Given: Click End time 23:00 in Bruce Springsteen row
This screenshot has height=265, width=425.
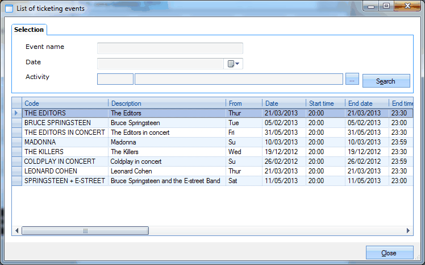Looking at the screenshot, I should tap(401, 123).
